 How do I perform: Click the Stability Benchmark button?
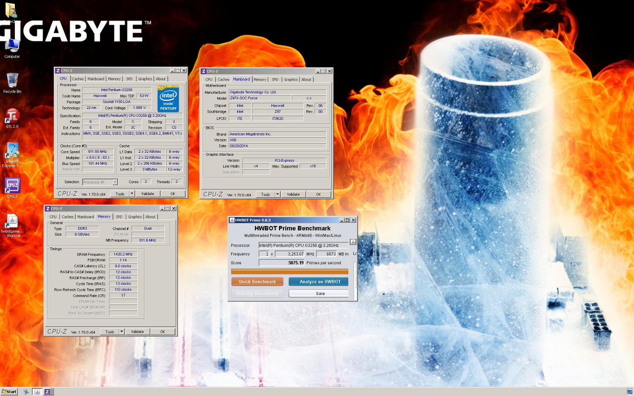(x=257, y=293)
